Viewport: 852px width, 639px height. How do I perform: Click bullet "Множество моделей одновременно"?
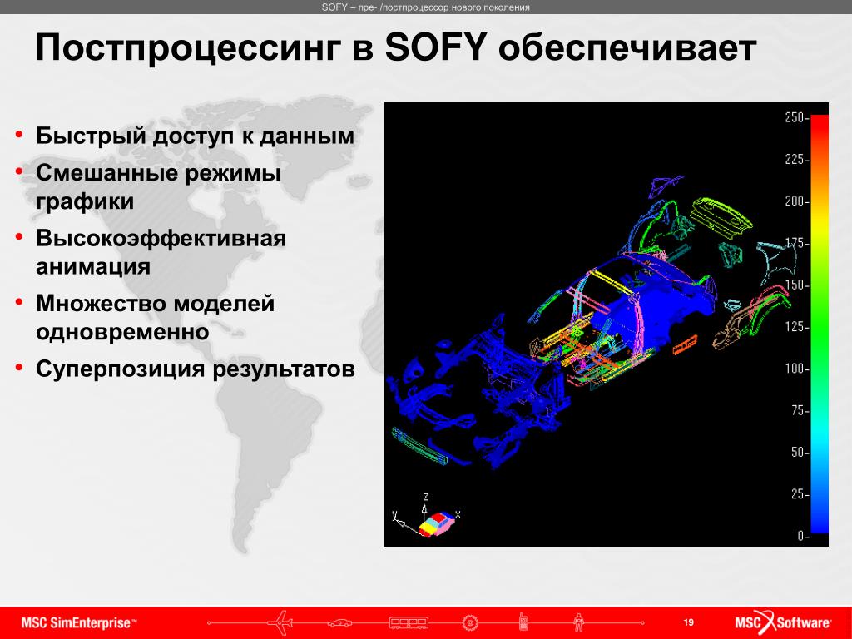(x=155, y=317)
